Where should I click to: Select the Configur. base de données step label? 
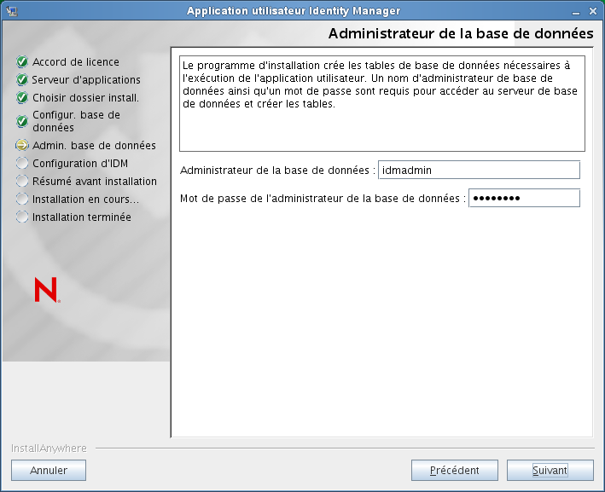point(77,121)
